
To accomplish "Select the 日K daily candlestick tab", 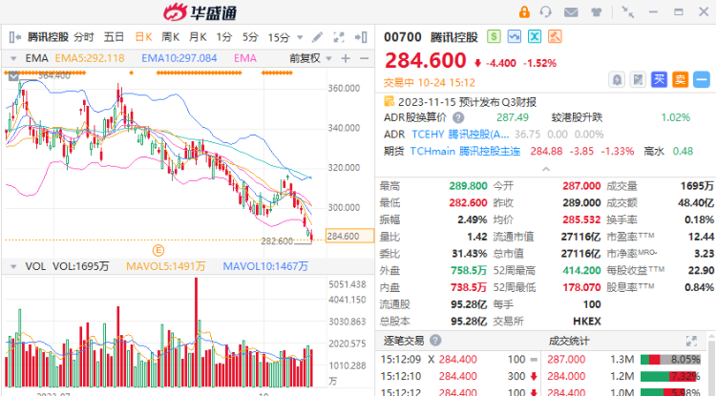I will point(143,37).
